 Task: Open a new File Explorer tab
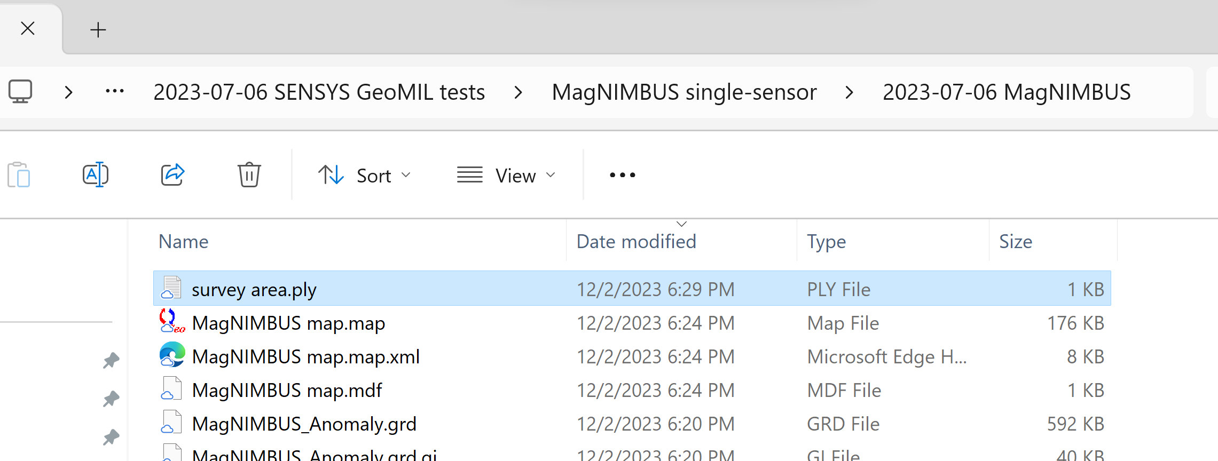[98, 29]
